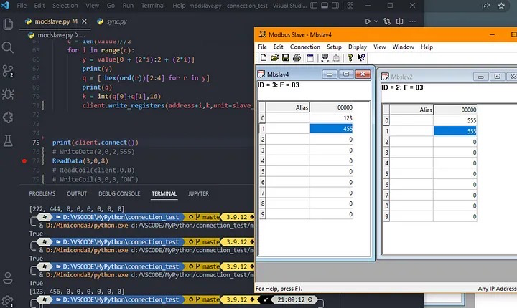Switch to the DEBUG CONSOLE tab
The height and width of the screenshot is (308, 517).
[x=119, y=193]
